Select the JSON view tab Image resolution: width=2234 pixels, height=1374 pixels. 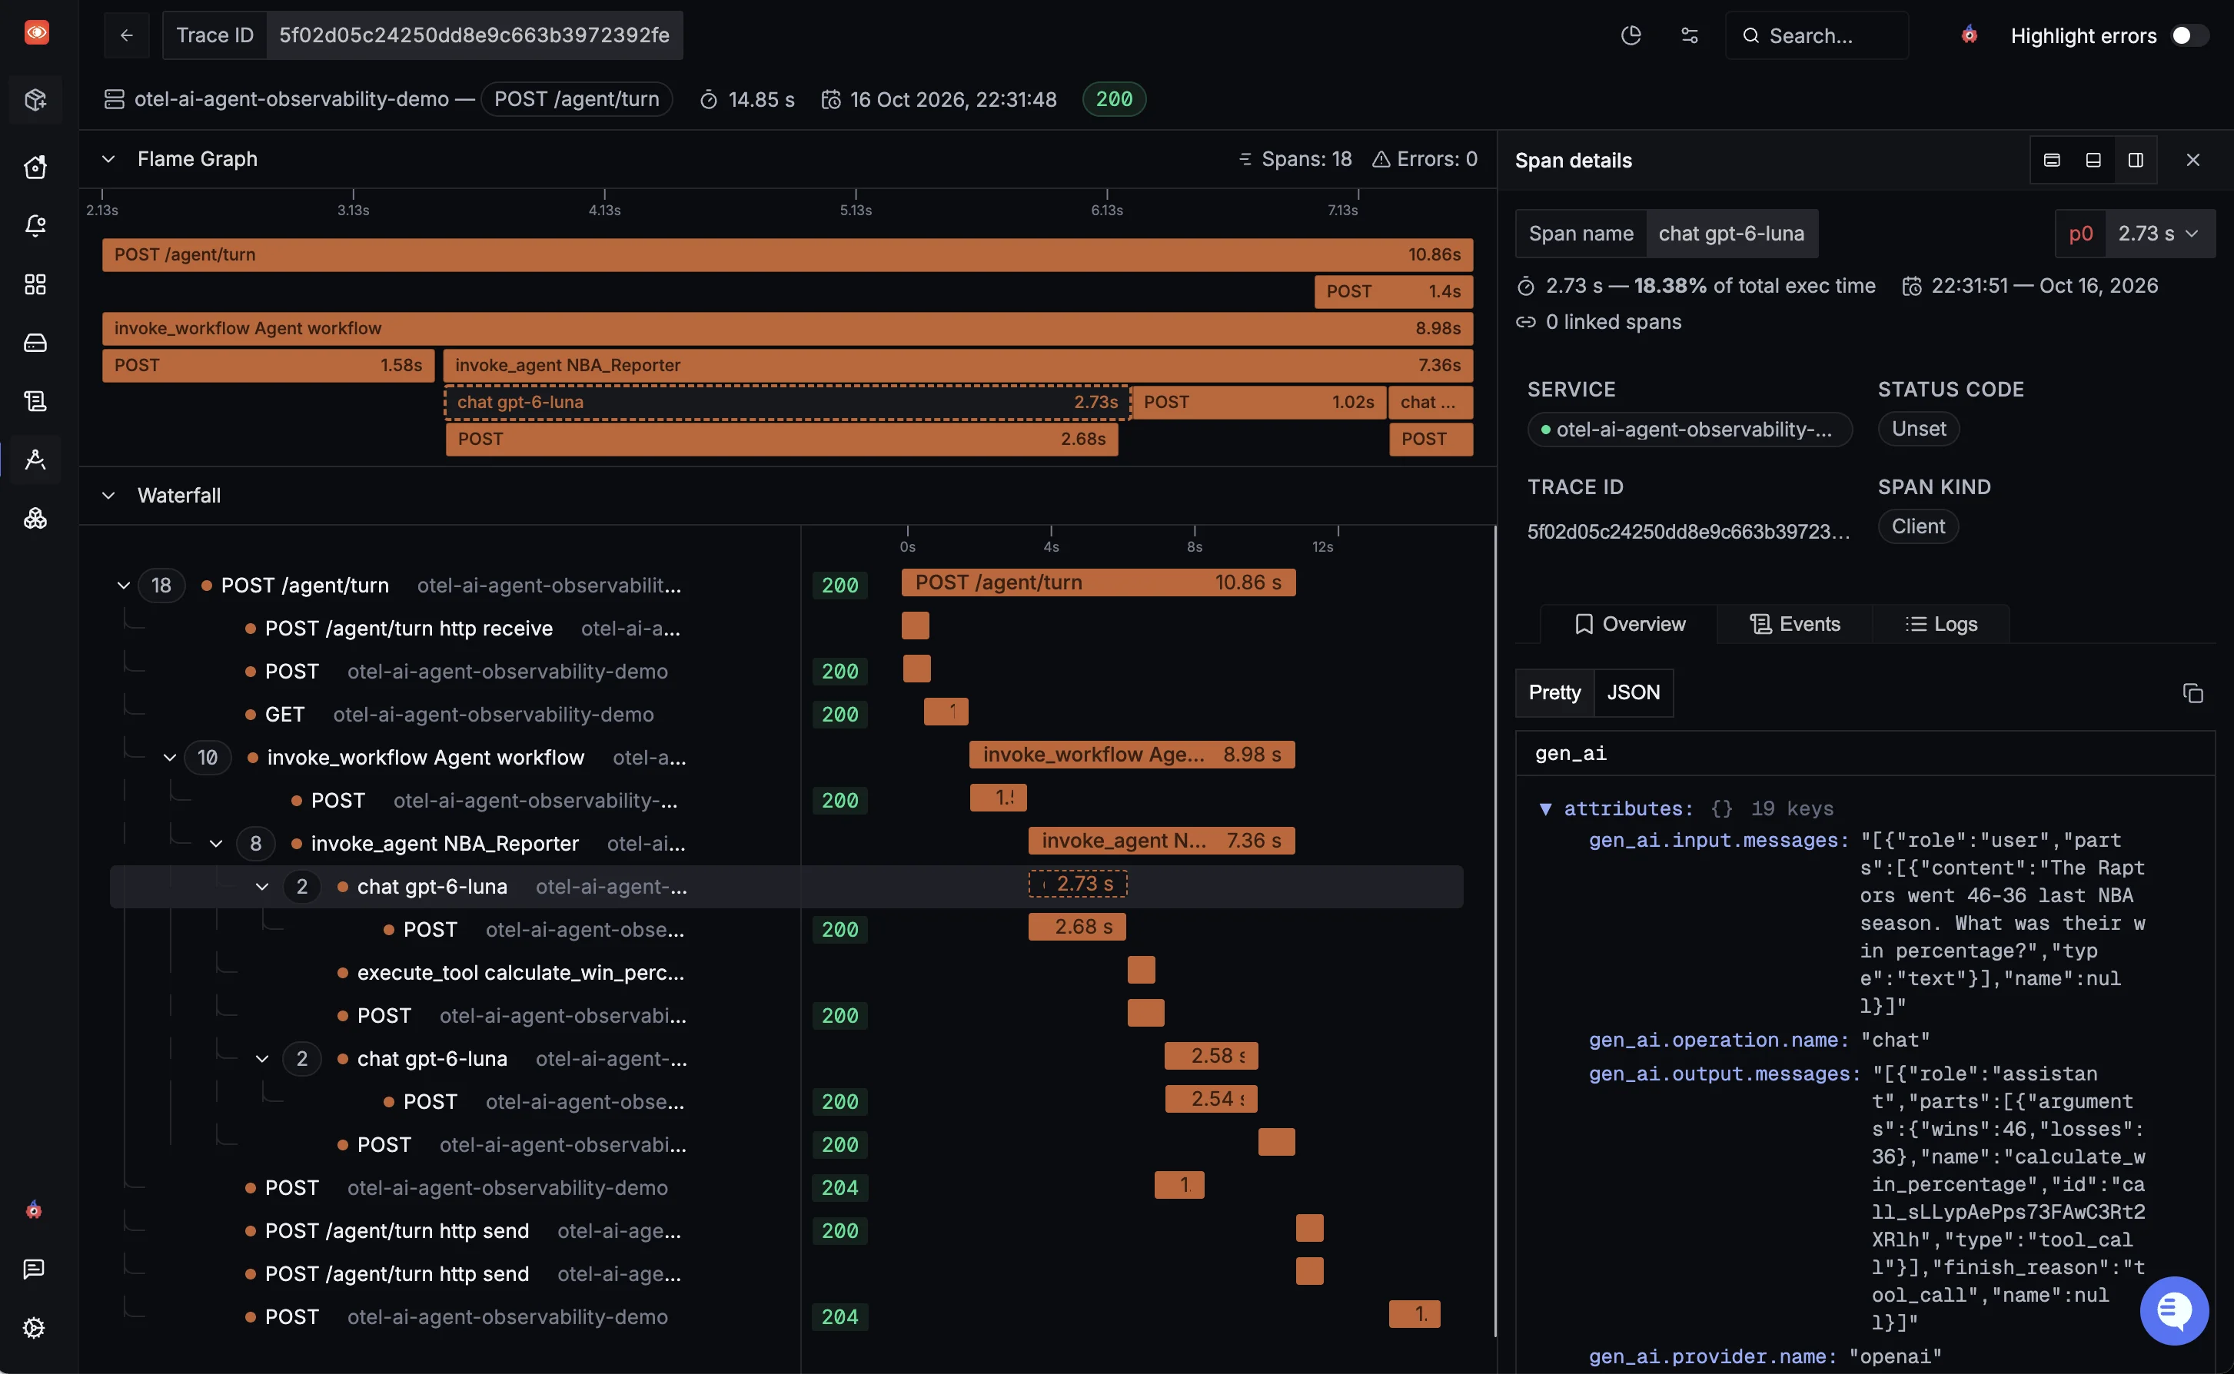1634,692
